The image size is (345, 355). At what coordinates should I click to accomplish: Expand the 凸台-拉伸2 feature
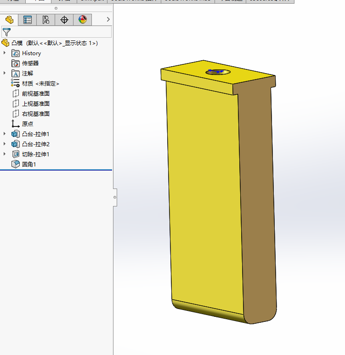coord(4,144)
